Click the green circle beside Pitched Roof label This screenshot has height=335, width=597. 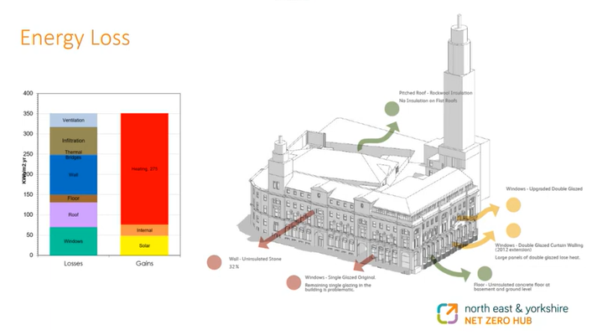pyautogui.click(x=392, y=107)
